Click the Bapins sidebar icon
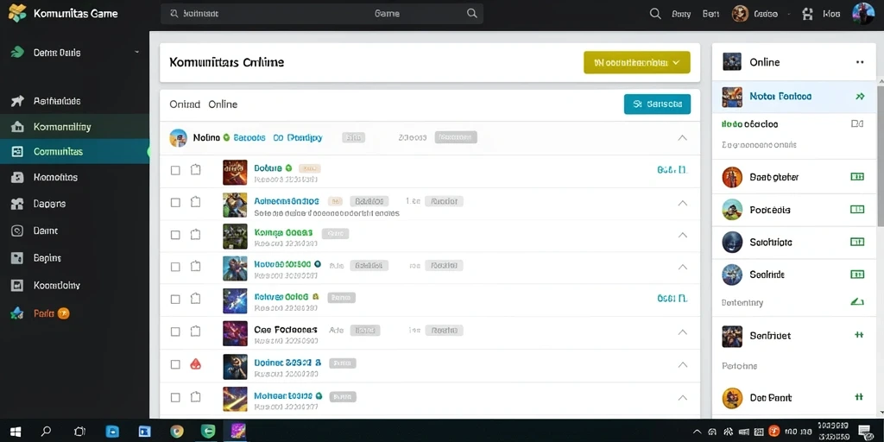 pyautogui.click(x=17, y=257)
